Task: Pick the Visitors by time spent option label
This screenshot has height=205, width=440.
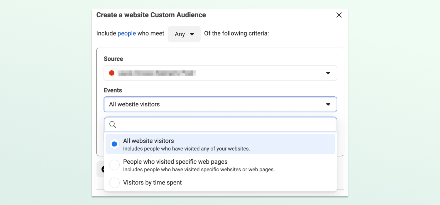Action: pyautogui.click(x=153, y=183)
